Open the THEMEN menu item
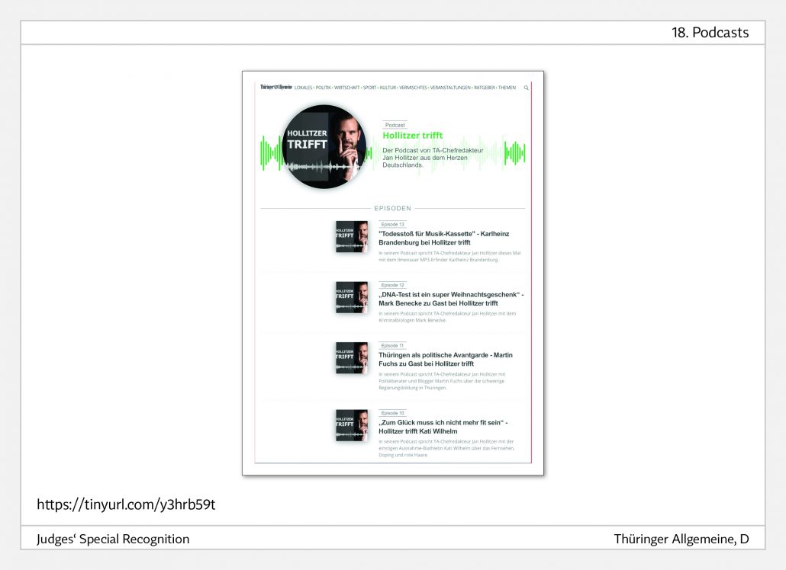 click(x=507, y=88)
